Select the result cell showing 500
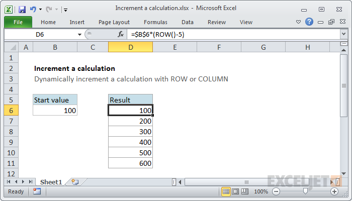The image size is (352, 201). (x=130, y=153)
